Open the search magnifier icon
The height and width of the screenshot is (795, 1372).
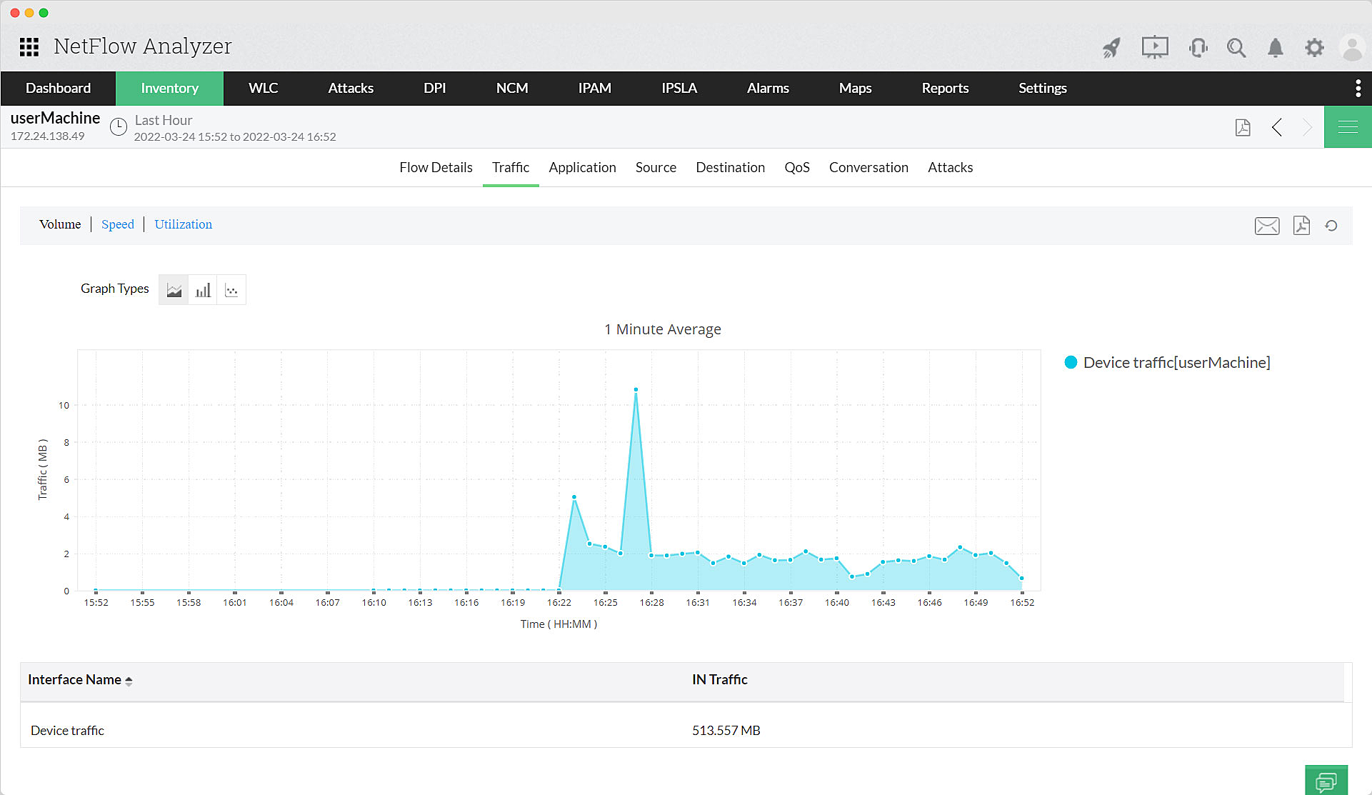tap(1236, 48)
